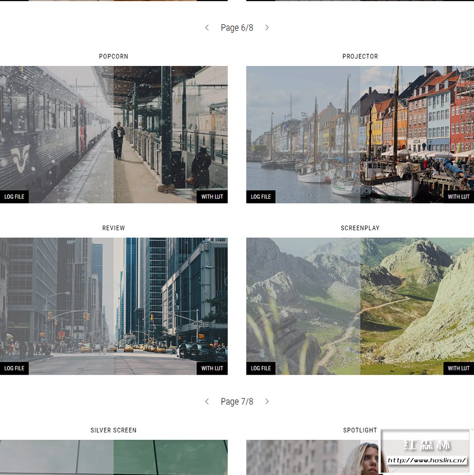Click the REVIEW title
The height and width of the screenshot is (475, 474).
tap(114, 228)
